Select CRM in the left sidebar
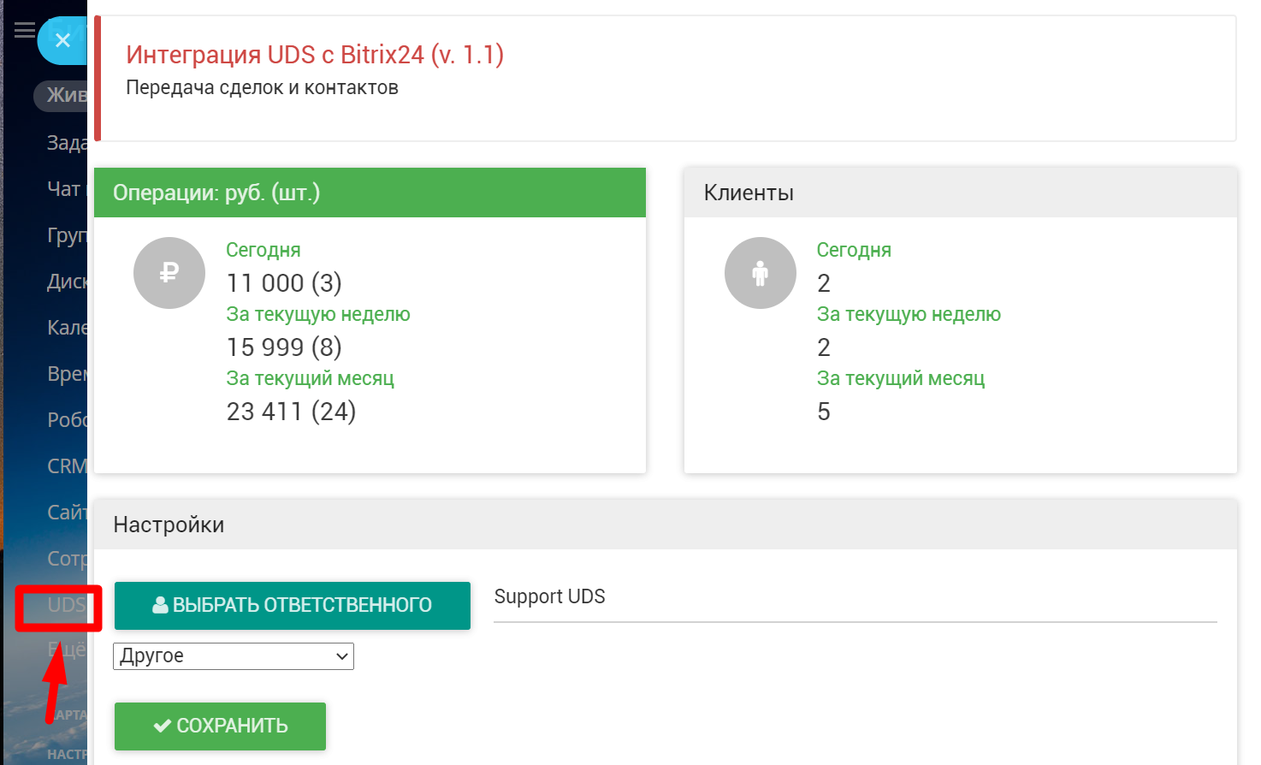The height and width of the screenshot is (765, 1261). (66, 466)
